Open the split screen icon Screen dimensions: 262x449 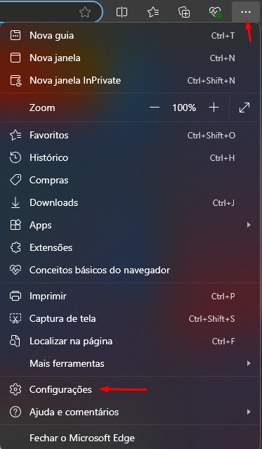122,12
